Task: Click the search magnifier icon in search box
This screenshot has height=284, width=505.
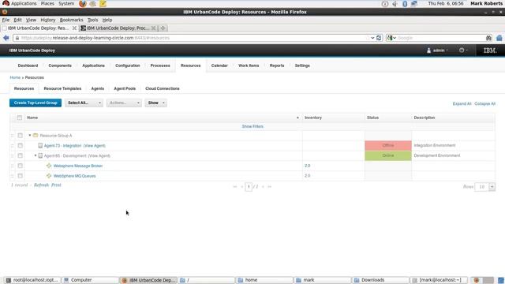Action: pos(488,38)
